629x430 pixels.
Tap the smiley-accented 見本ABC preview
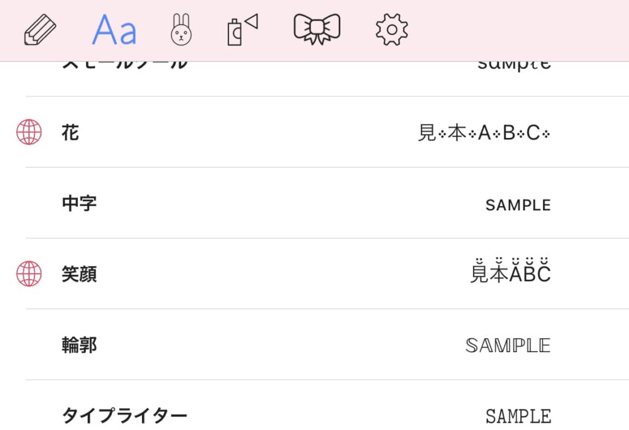(510, 271)
